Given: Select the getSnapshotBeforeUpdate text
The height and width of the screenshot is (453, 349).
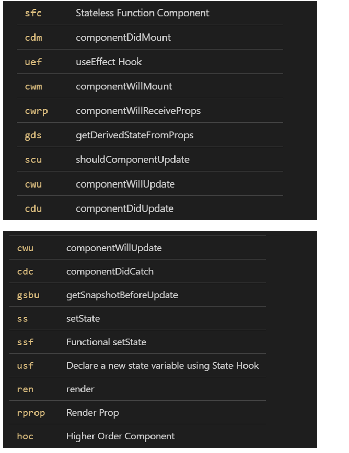Looking at the screenshot, I should click(122, 295).
